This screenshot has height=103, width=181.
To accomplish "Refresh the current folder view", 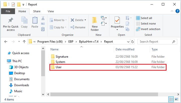I will [133, 42].
